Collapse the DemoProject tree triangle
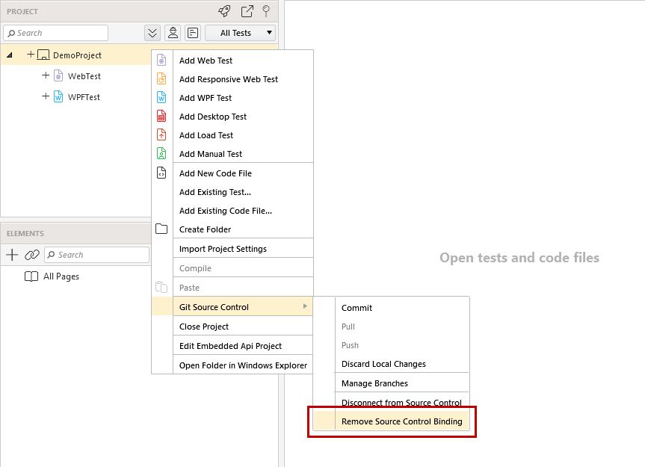 point(10,55)
